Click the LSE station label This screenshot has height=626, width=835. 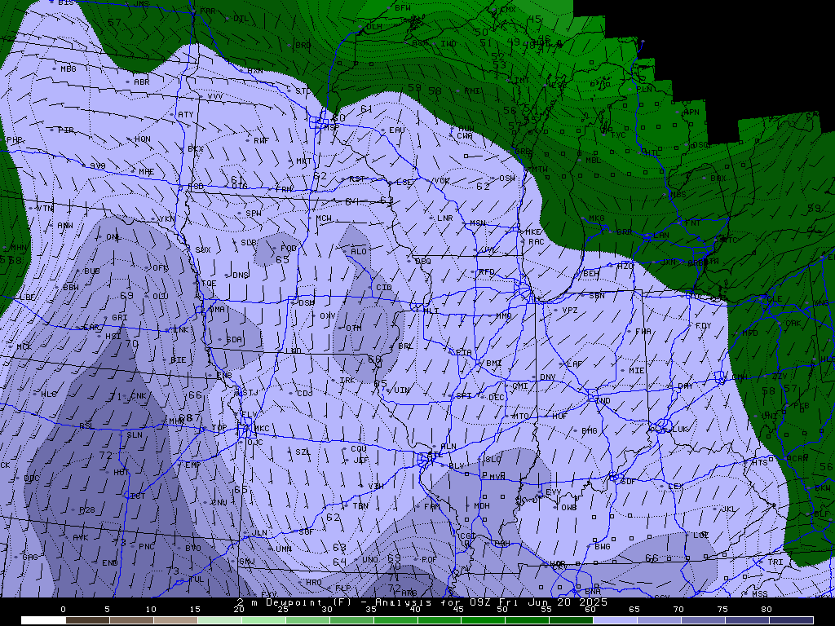point(404,182)
